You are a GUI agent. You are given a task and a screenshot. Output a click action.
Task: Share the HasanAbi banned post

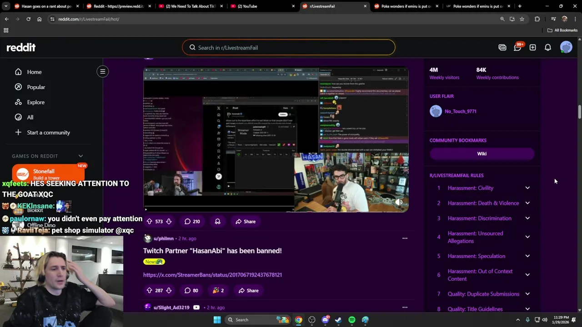tap(249, 290)
